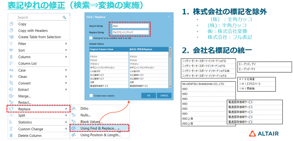Click the Filter funnel icon
The image size is (293, 141).
[x=11, y=44]
